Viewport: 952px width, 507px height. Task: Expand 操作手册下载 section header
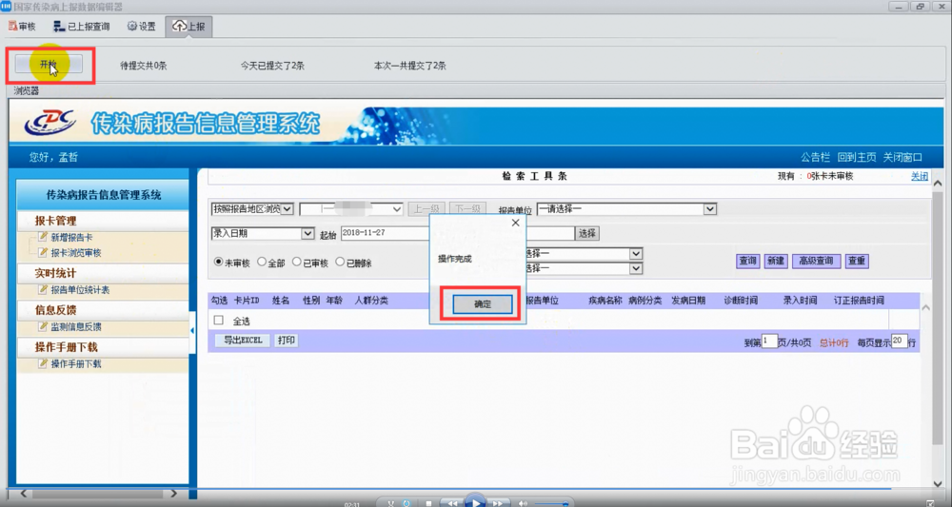103,347
